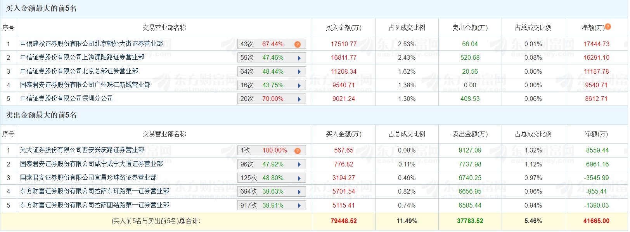Open 中信建投证券北京朝外大街证券营业部 link

pos(92,44)
